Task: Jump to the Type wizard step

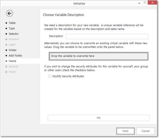Action: click(12, 28)
